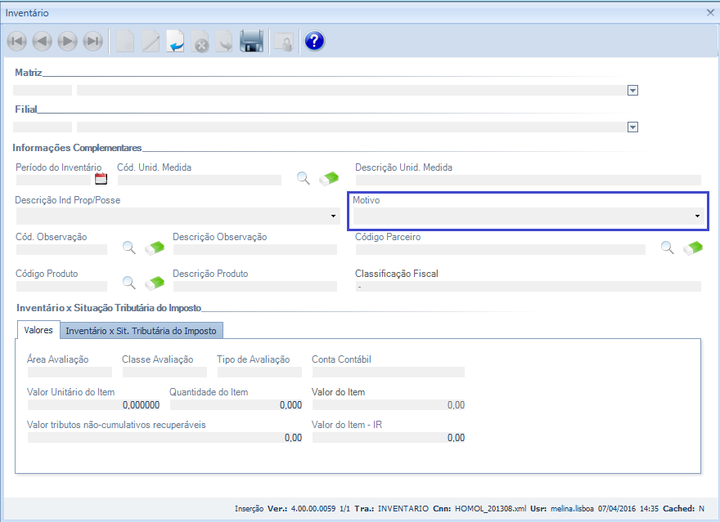Screen dimensions: 720x522
Task: Search Código Parceiro with magnifier icon
Action: pos(668,248)
